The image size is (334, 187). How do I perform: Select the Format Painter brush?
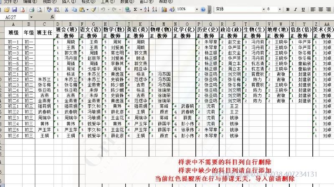pos(93,10)
